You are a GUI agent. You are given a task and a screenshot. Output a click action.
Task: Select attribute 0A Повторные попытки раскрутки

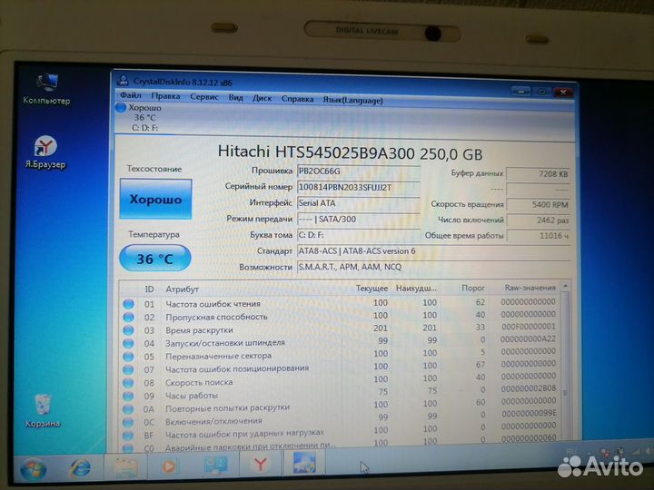tap(340, 407)
